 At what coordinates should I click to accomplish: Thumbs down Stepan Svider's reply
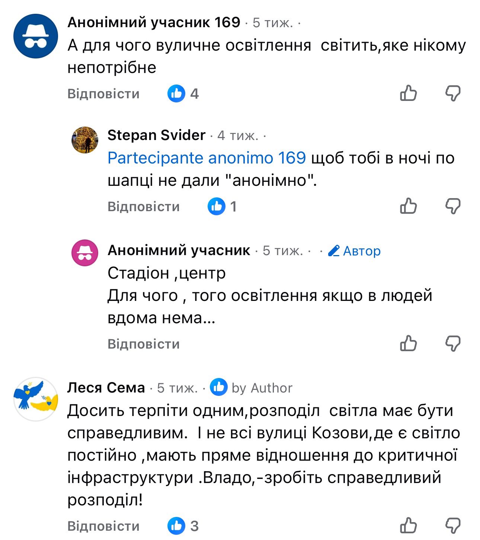pos(453,206)
